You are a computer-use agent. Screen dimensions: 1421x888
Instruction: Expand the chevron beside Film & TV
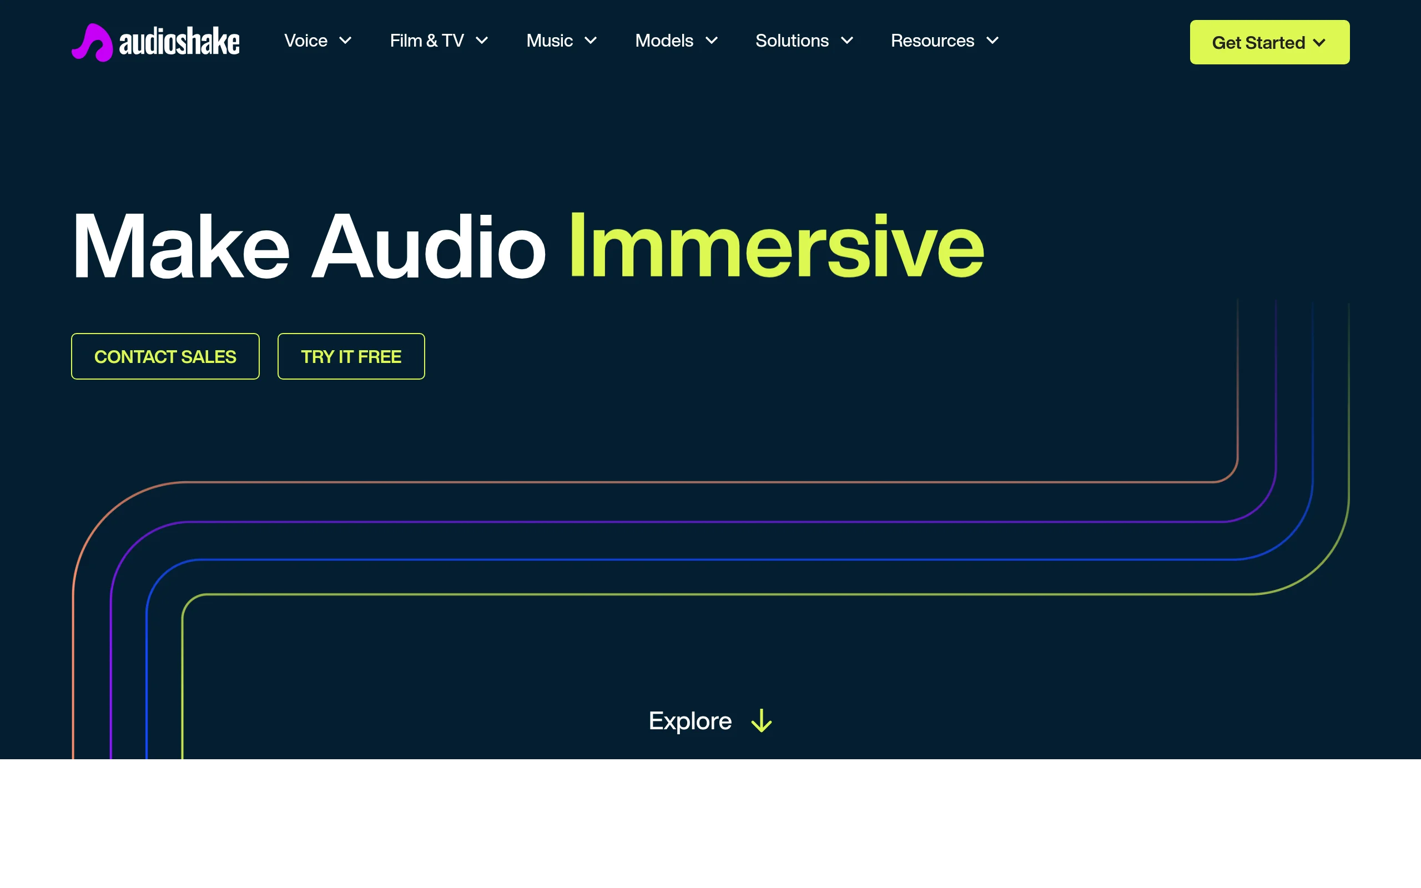pos(481,41)
